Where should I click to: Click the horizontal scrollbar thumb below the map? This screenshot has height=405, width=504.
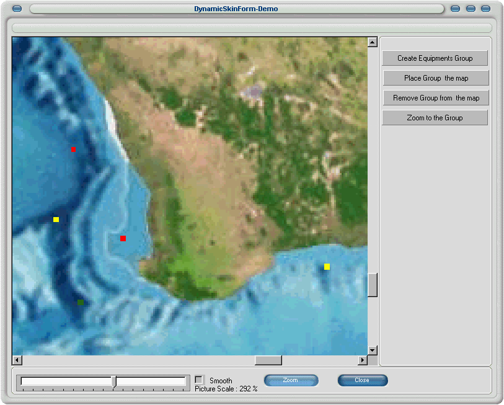268,360
